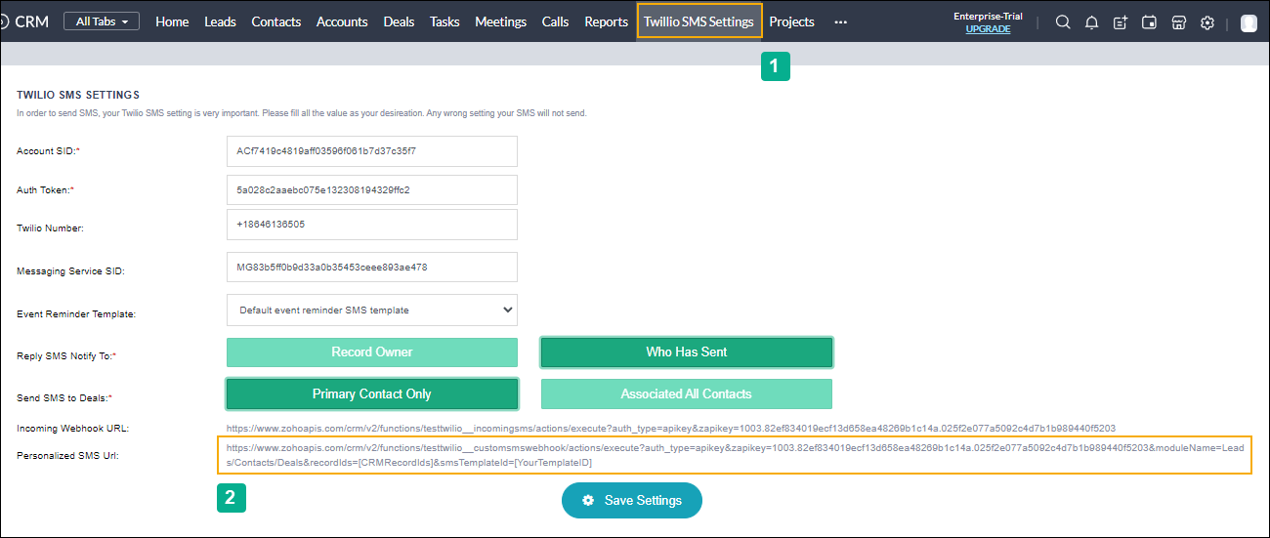Open the search icon in top bar
Screen dimensions: 1270x538
pos(1063,22)
